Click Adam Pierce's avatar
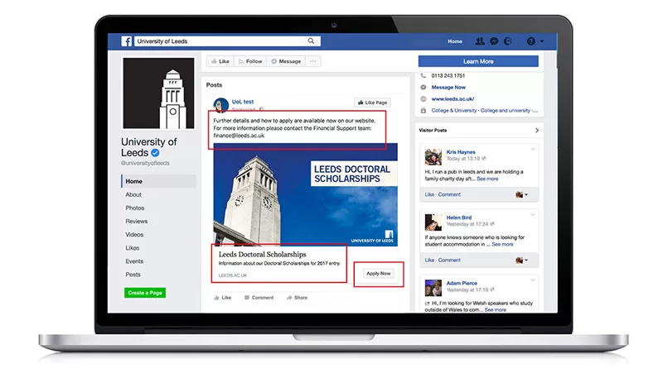 (x=433, y=288)
